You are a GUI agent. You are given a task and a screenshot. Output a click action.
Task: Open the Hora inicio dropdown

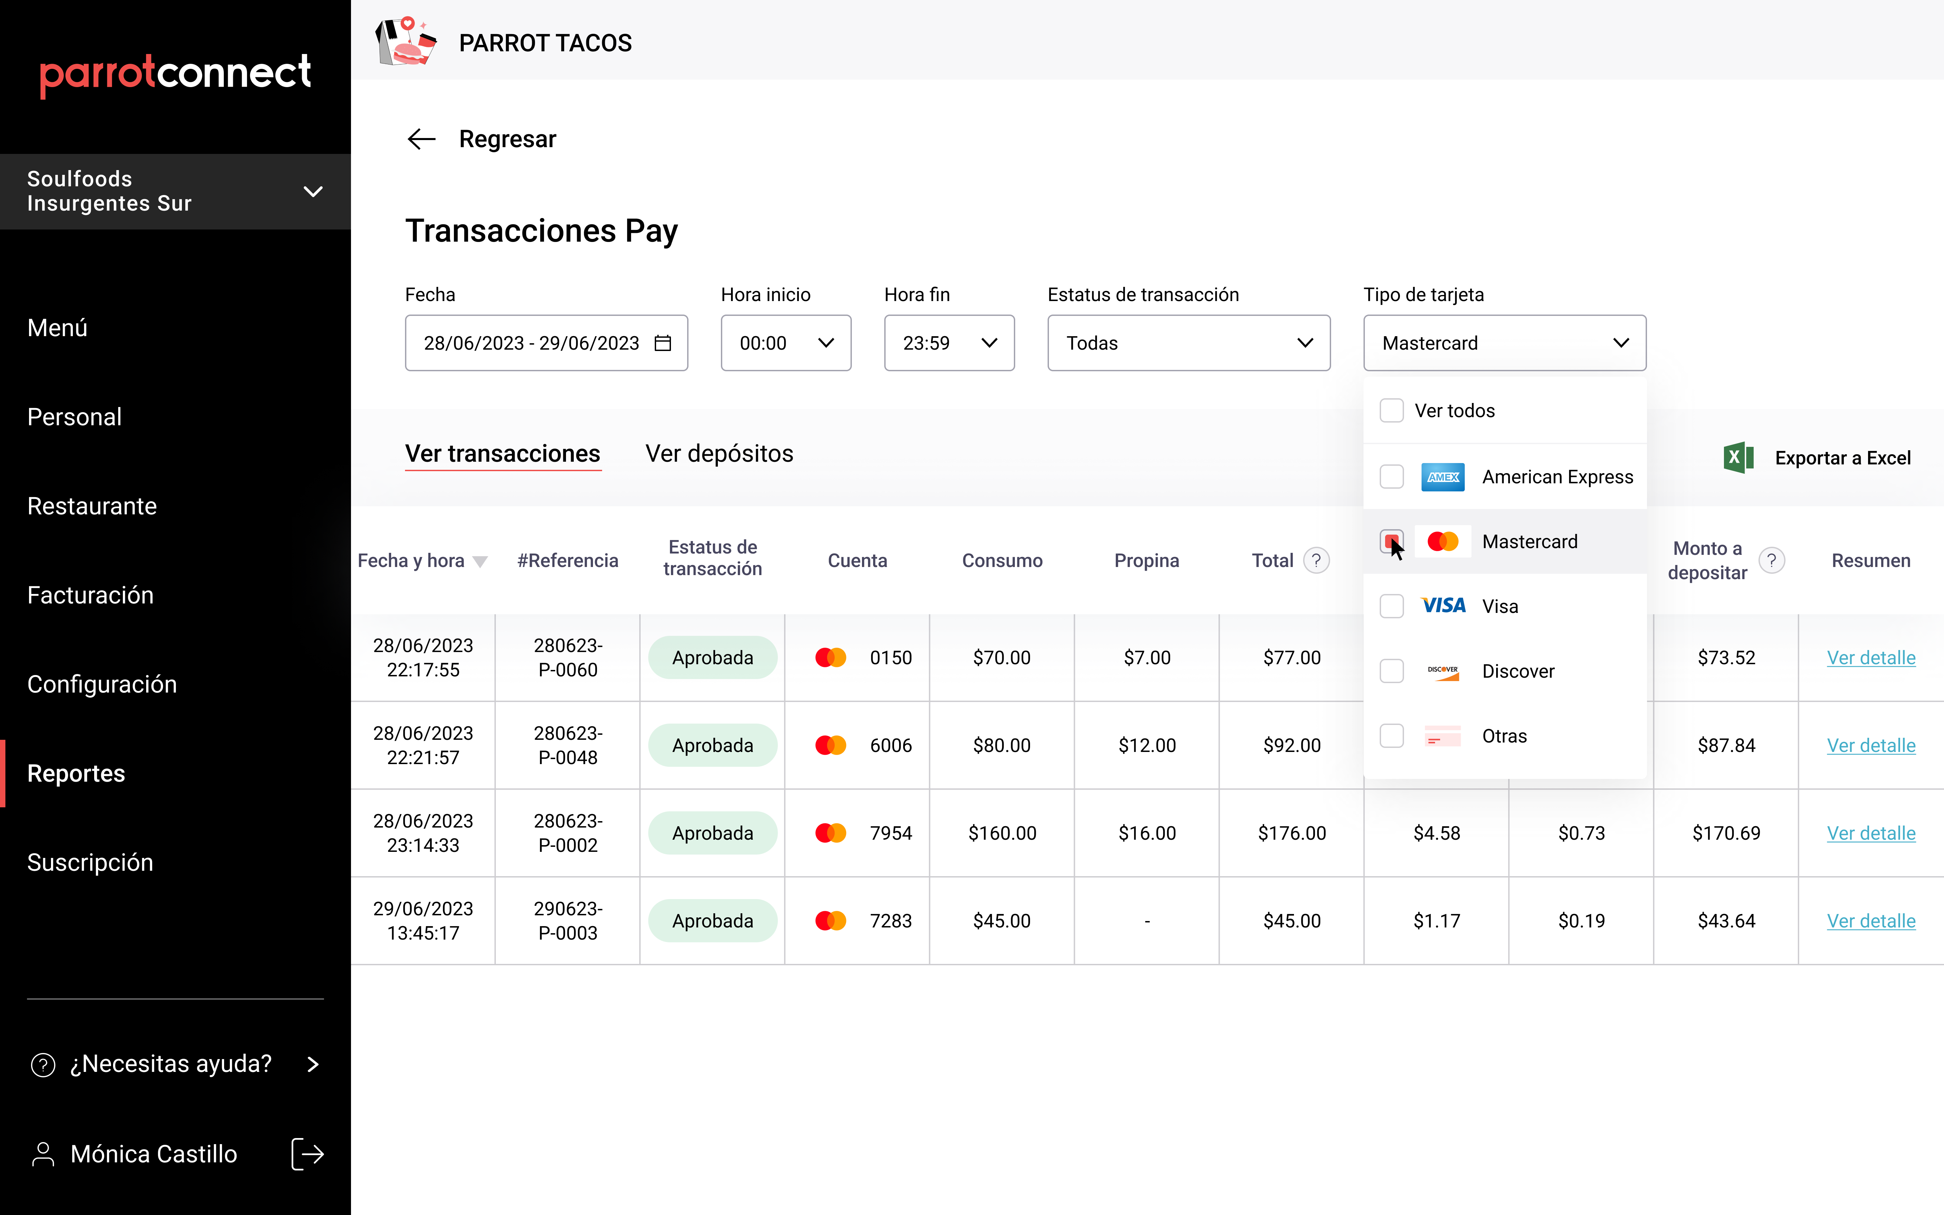[x=786, y=343]
